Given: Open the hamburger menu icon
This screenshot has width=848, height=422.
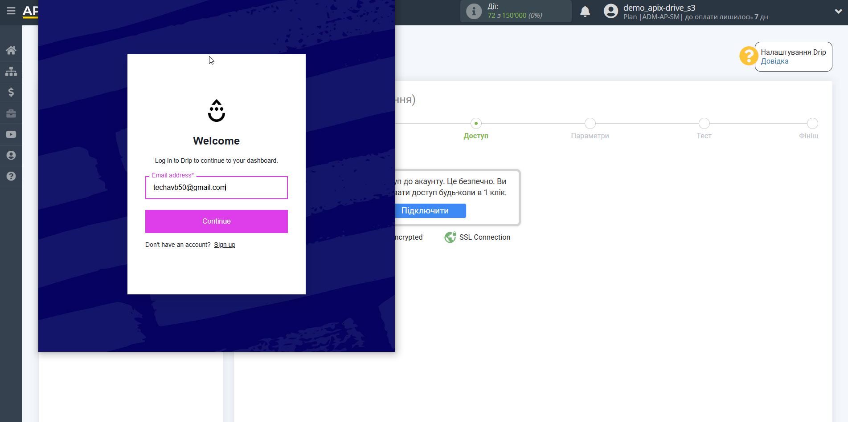Looking at the screenshot, I should tap(11, 11).
